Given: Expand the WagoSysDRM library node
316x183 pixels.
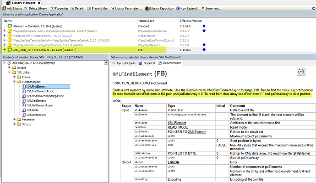Looking at the screenshot, I should 5,36.
